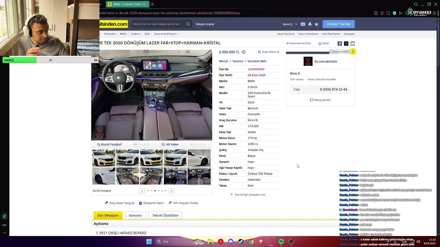Click Korukent Mah. neighborhood link

pos(257,61)
